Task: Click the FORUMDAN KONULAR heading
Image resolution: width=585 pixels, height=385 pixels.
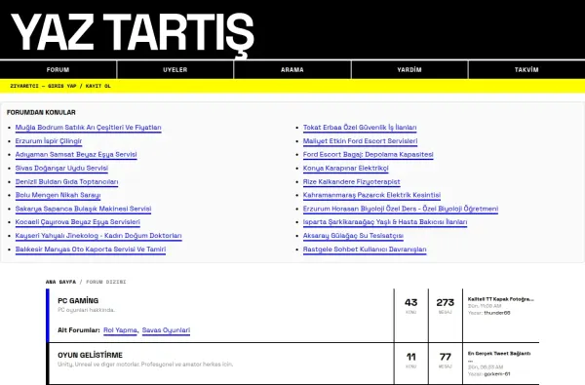Action: [41, 112]
